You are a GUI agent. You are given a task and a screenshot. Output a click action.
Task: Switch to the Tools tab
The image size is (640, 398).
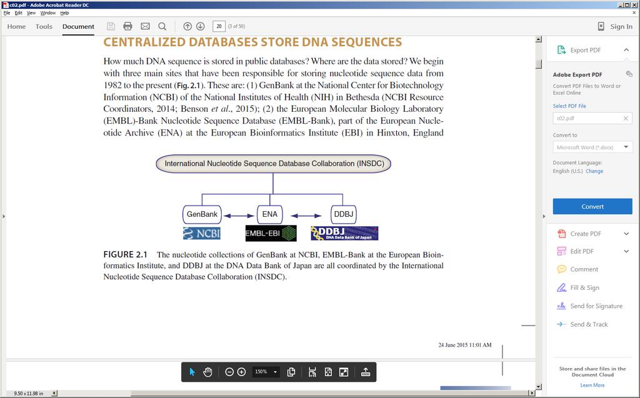[x=44, y=26]
